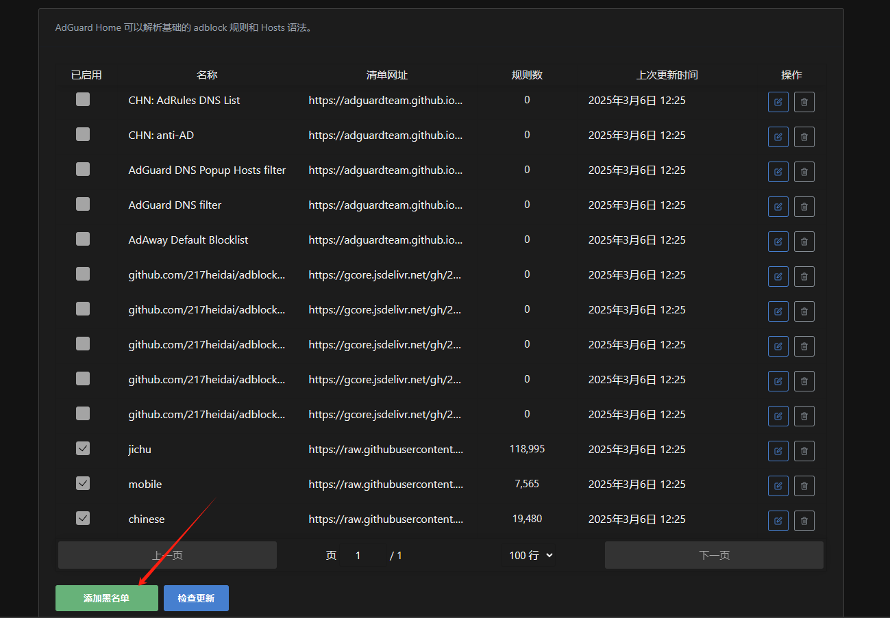This screenshot has width=890, height=618.
Task: Open edit dialog for mobile list
Action: (x=778, y=486)
